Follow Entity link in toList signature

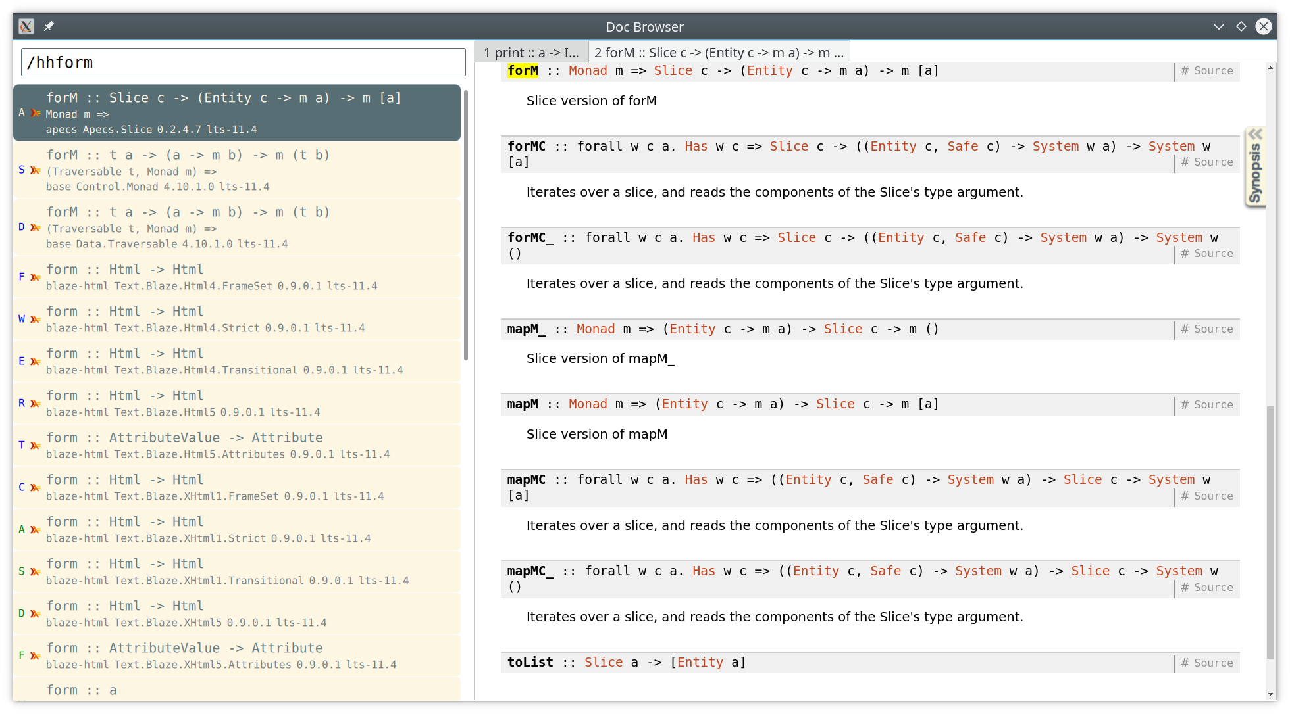[x=700, y=663]
